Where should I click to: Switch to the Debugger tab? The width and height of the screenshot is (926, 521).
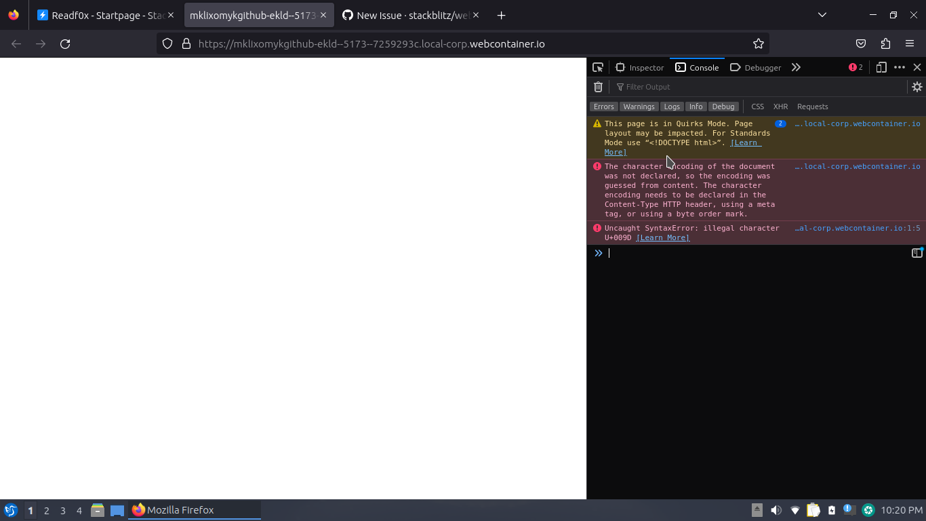[755, 67]
